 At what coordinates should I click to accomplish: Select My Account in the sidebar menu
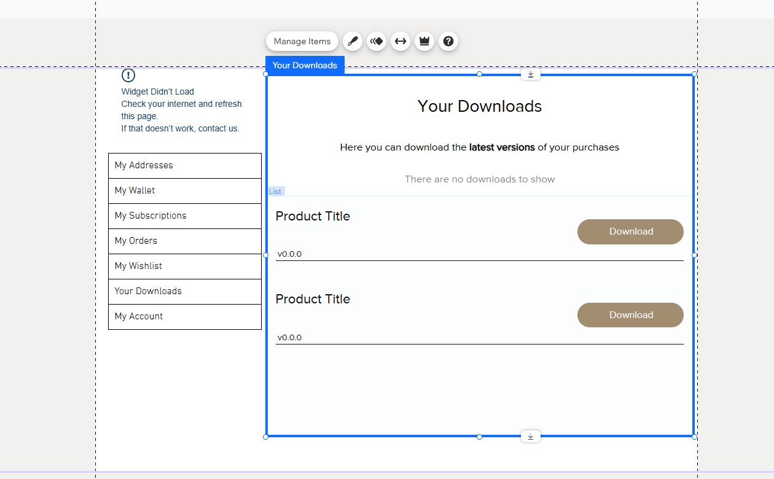[x=139, y=316]
